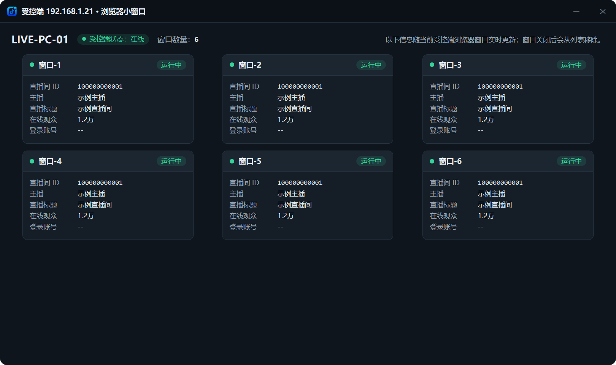Screen dimensions: 616x365
Task: Click 在线观众 label in 窗口-3
Action: click(444, 120)
